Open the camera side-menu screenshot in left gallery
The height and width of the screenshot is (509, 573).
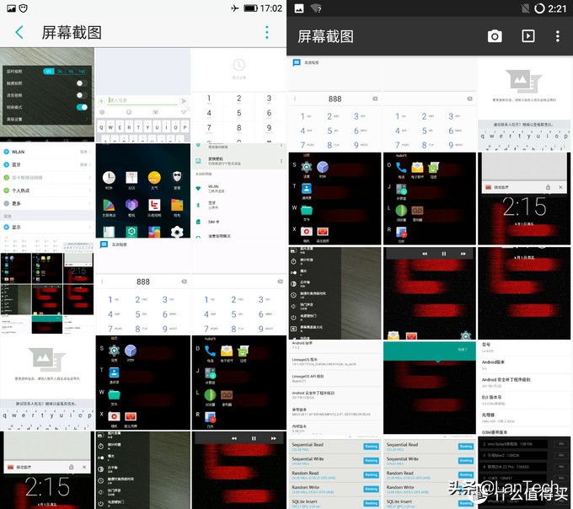(x=143, y=470)
